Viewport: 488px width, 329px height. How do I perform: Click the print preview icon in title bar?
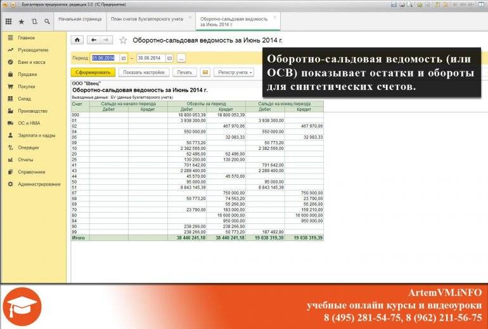(x=410, y=4)
